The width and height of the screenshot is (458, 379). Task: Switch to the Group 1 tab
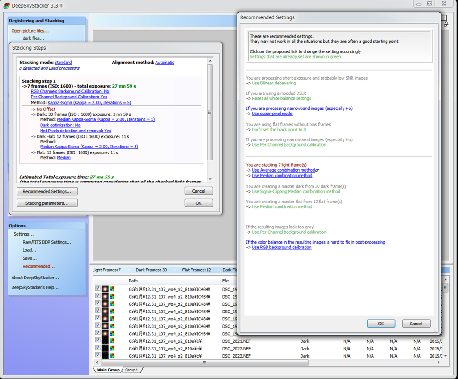pyautogui.click(x=131, y=370)
